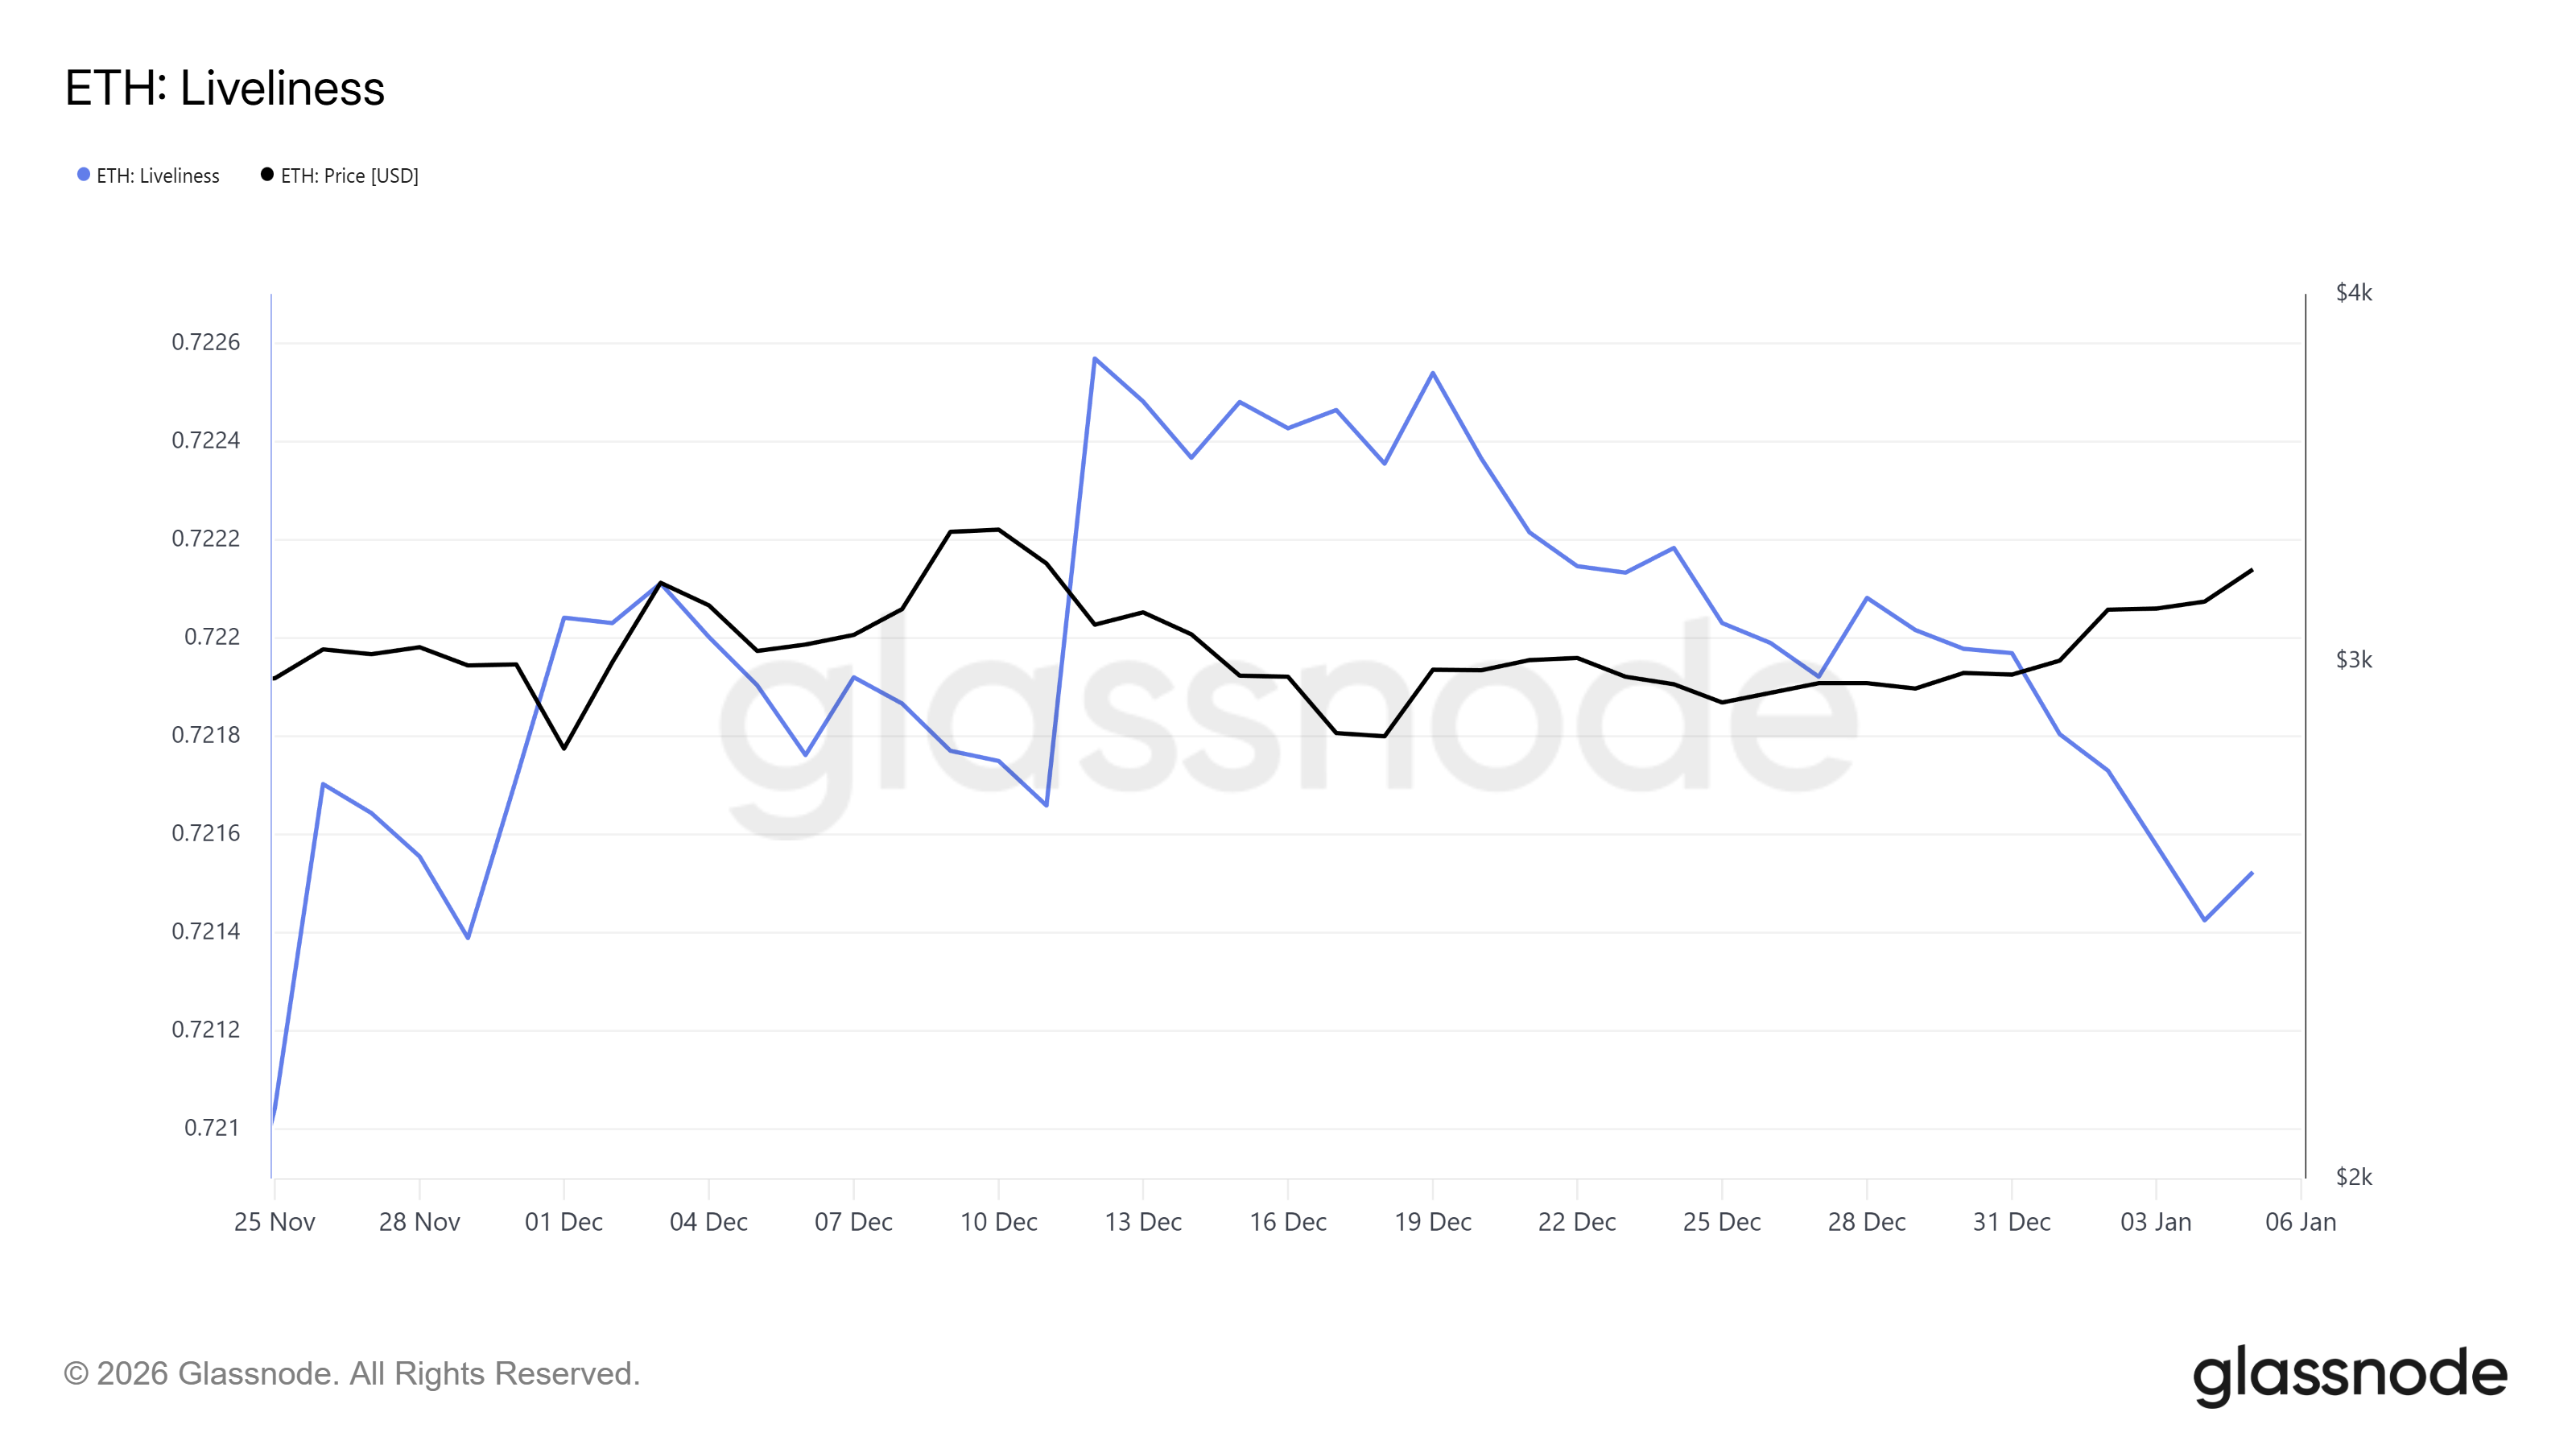Viewport: 2576px width, 1449px height.
Task: Select the 13 Dec x-axis date label
Action: (1143, 1222)
